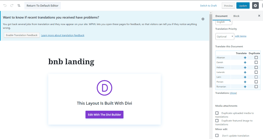Open Learn more about translation feedback link
The height and width of the screenshot is (139, 263).
pos(63,35)
